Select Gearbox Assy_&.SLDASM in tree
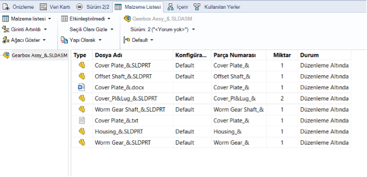Image resolution: width=367 pixels, height=177 pixels. (x=39, y=55)
